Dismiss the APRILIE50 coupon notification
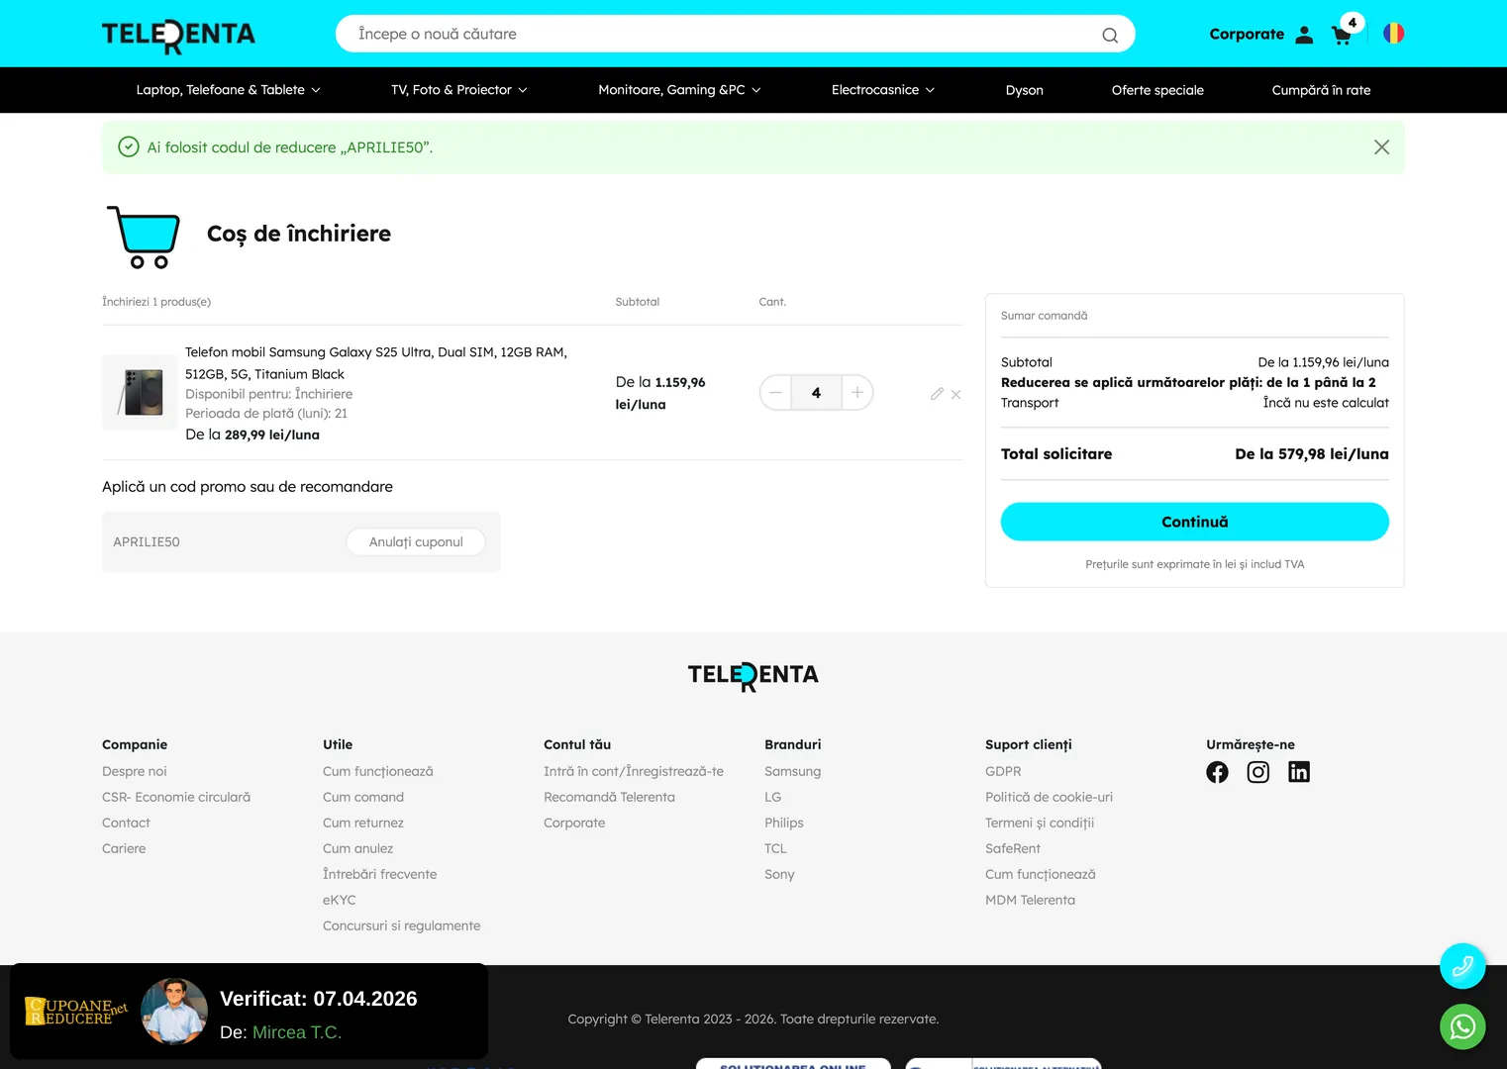 1381,147
